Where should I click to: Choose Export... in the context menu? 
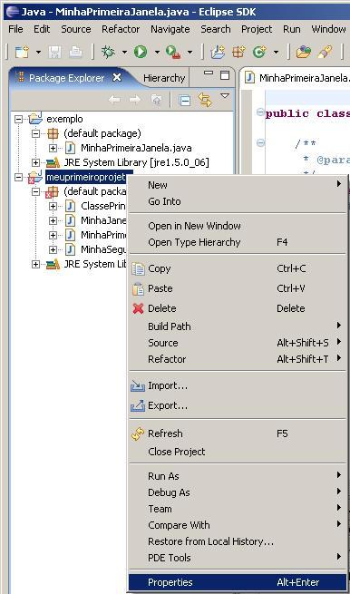point(238,406)
